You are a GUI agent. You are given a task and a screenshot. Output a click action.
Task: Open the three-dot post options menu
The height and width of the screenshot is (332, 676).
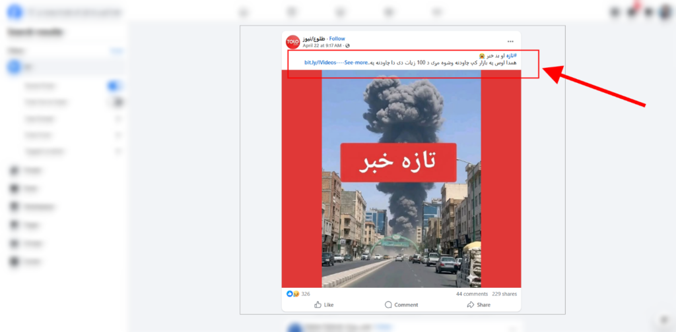point(510,41)
